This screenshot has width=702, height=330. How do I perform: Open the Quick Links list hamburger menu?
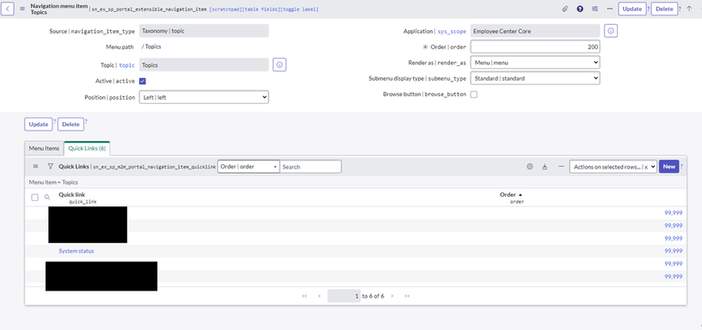pos(36,167)
